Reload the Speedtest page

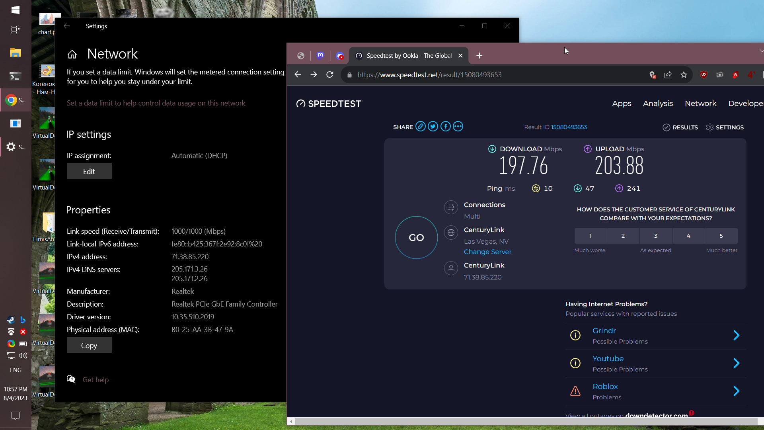[329, 75]
